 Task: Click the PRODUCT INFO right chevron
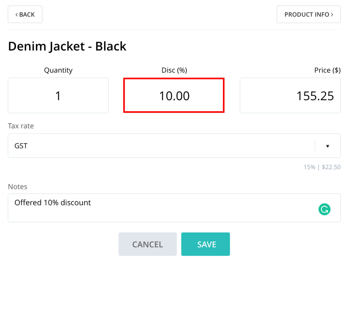tap(332, 15)
